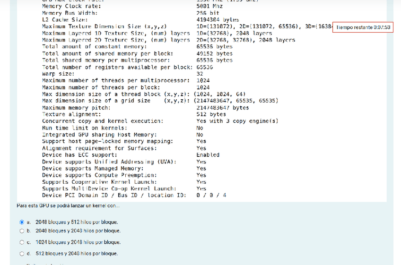This screenshot has height=265, width=401.
Task: Select radio button for option b
Action: 22,231
